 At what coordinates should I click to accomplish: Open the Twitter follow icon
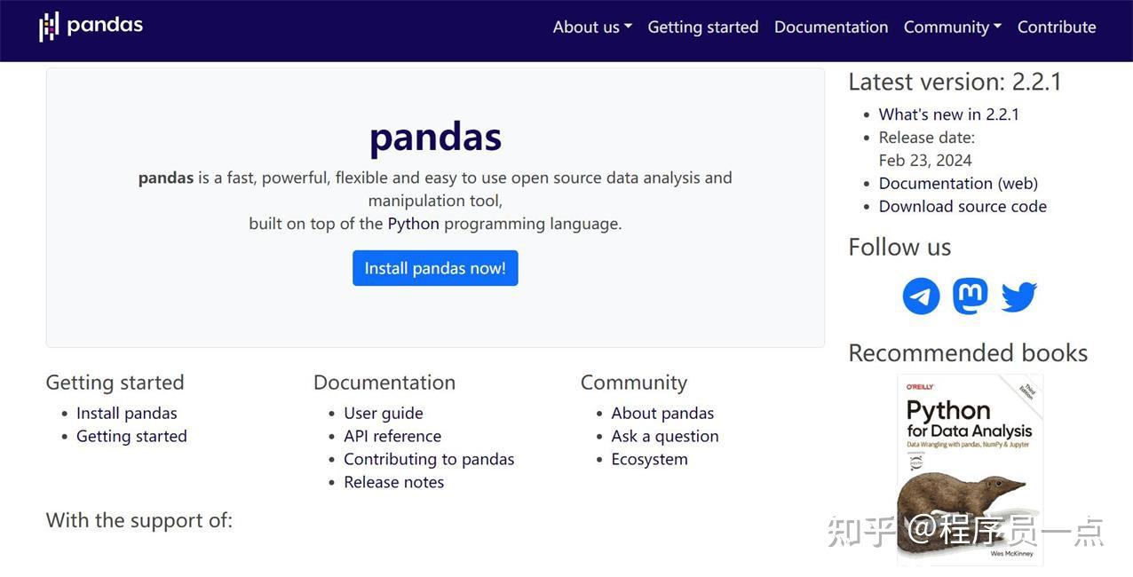pos(1018,296)
